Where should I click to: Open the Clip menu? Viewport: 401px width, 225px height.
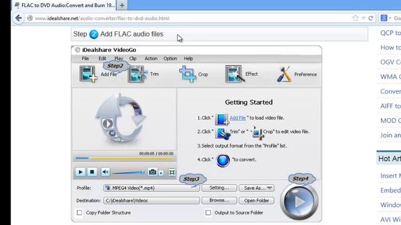click(x=133, y=58)
